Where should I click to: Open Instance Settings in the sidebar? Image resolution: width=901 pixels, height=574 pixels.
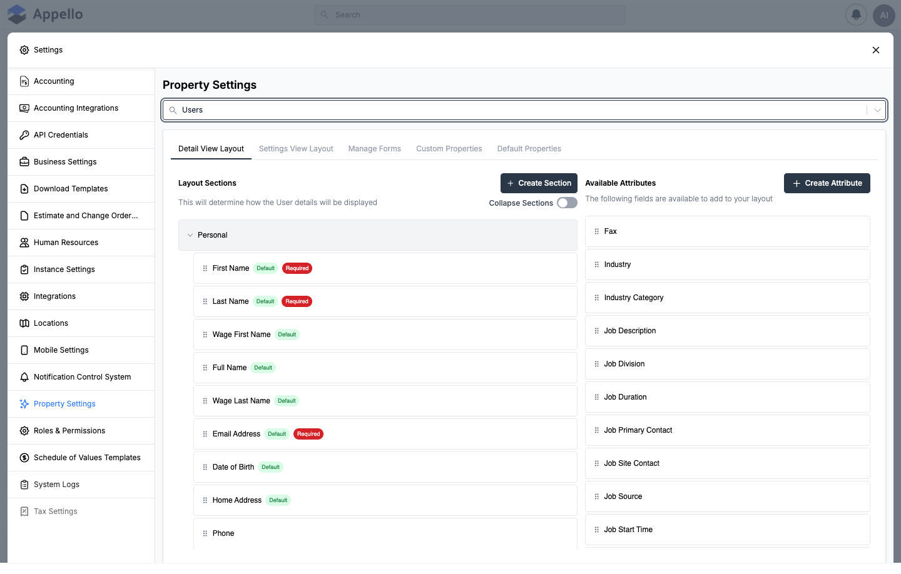(81, 269)
